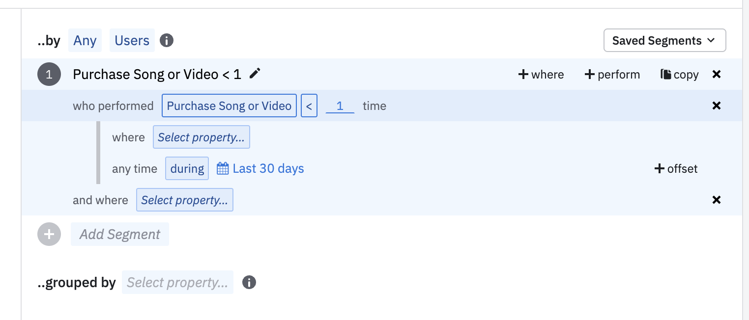Screen dimensions: 749x320
Task: Remove segment 1 with its X icon
Action: [x=716, y=75]
